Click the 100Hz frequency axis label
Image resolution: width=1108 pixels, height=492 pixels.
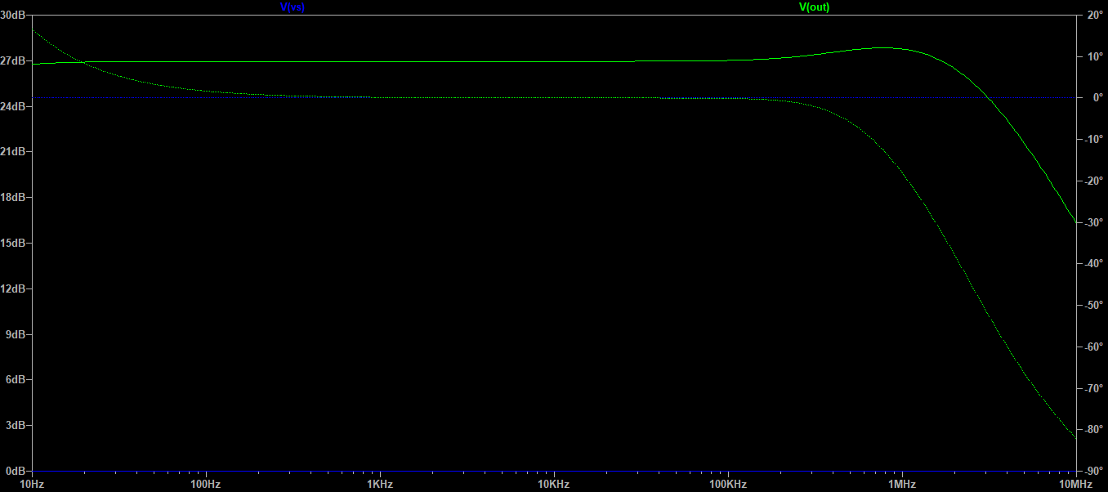tap(206, 484)
